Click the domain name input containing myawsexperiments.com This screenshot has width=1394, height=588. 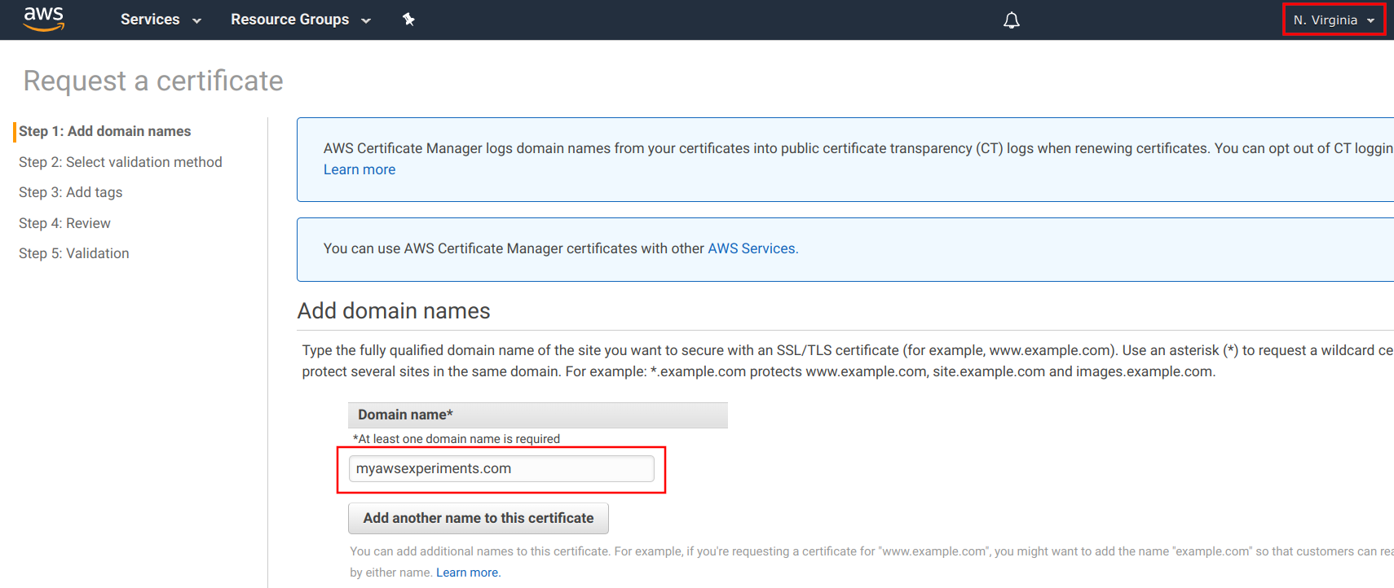(x=501, y=469)
